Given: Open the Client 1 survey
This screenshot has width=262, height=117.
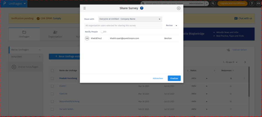Looking at the screenshot, I should click(x=63, y=86).
